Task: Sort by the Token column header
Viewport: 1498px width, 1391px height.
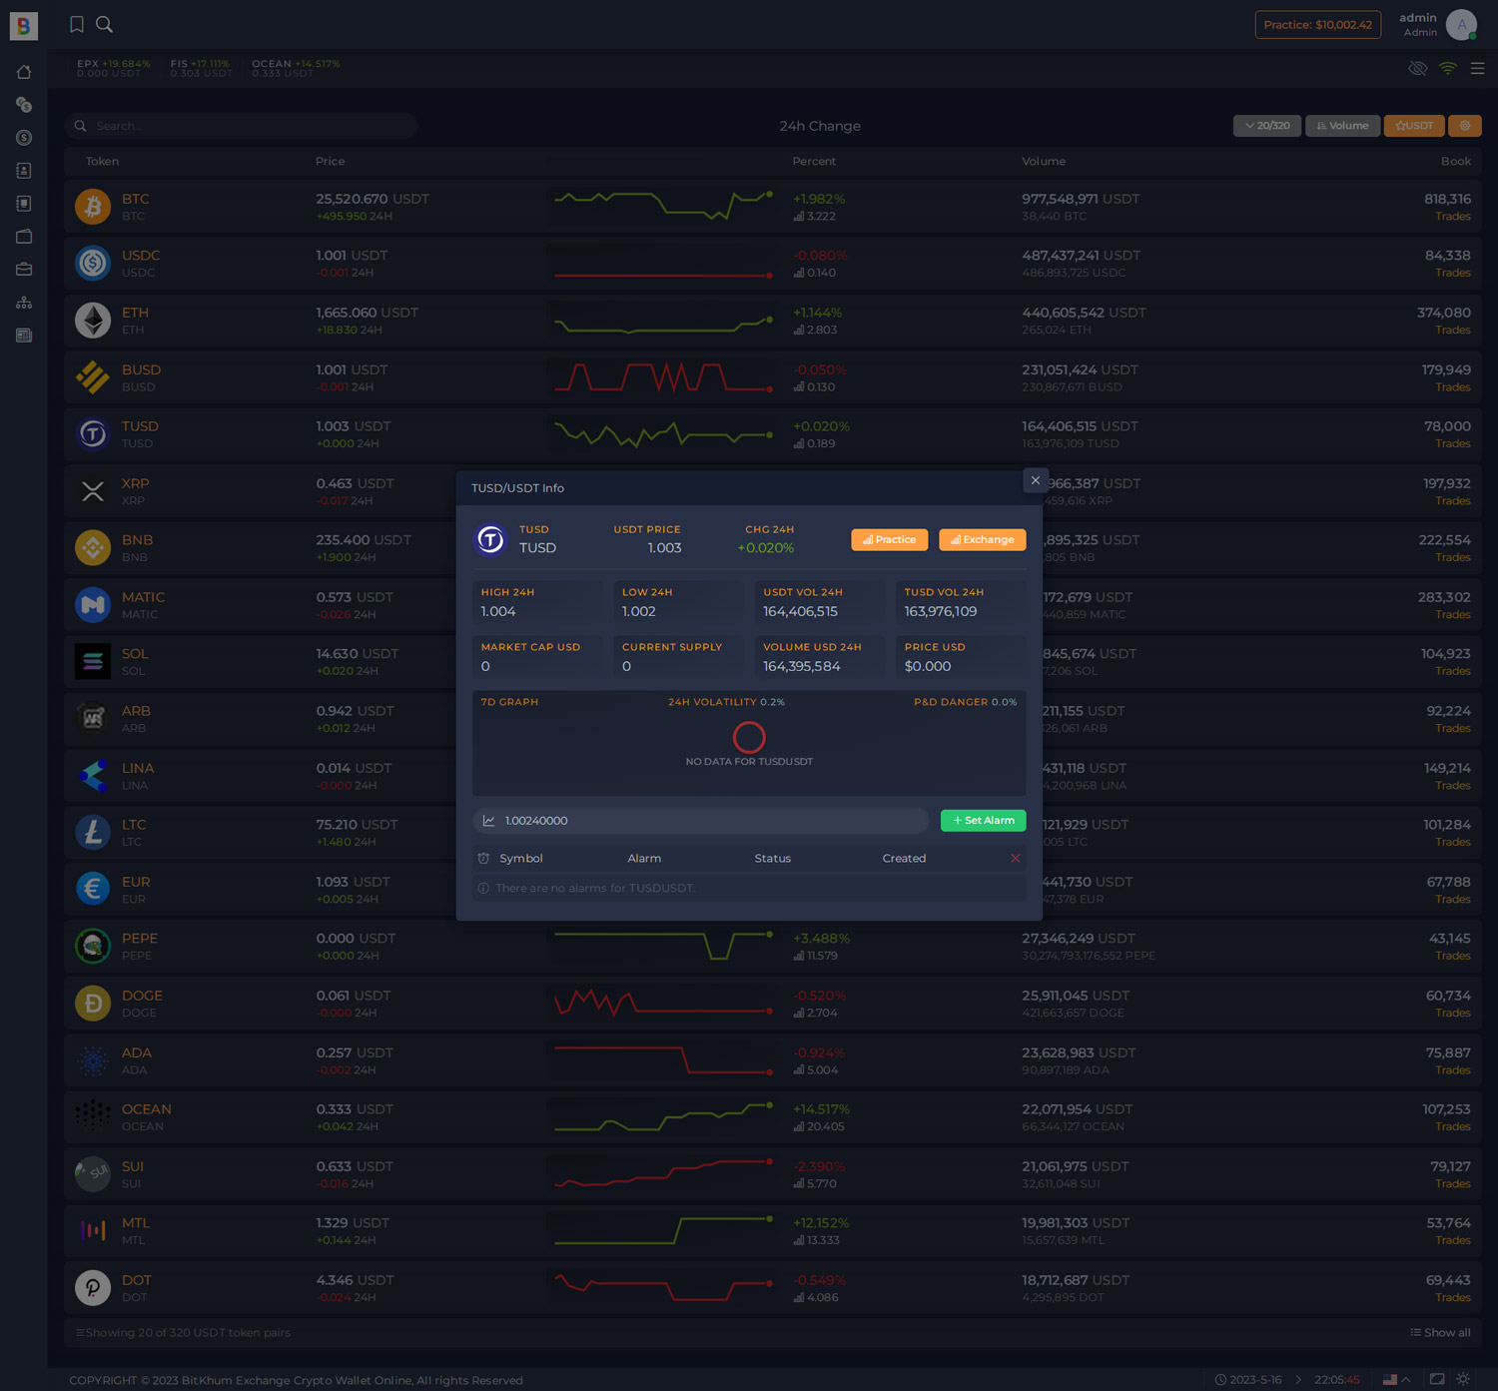Action: (102, 162)
